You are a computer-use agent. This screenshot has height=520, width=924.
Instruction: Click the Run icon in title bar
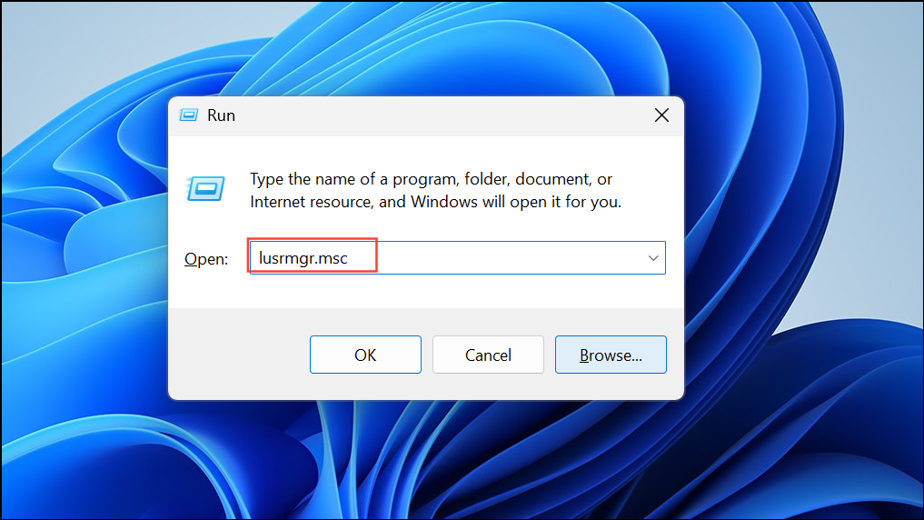coord(189,115)
